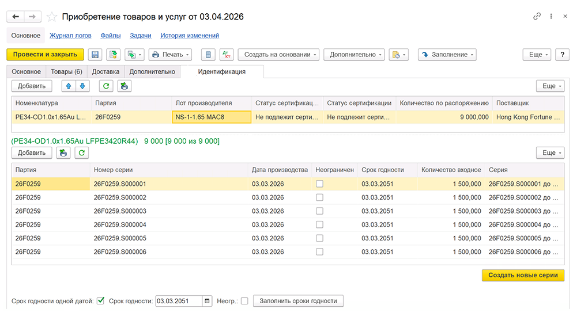
Task: Click the upper table print icon
Action: (x=125, y=86)
